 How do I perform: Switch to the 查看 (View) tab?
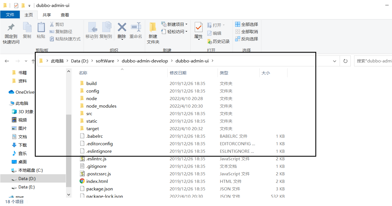65,15
